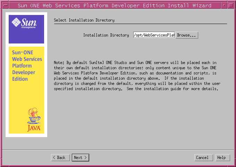The height and width of the screenshot is (167, 236).
Task: Click the Java coffee cup logo
Action: click(x=34, y=119)
